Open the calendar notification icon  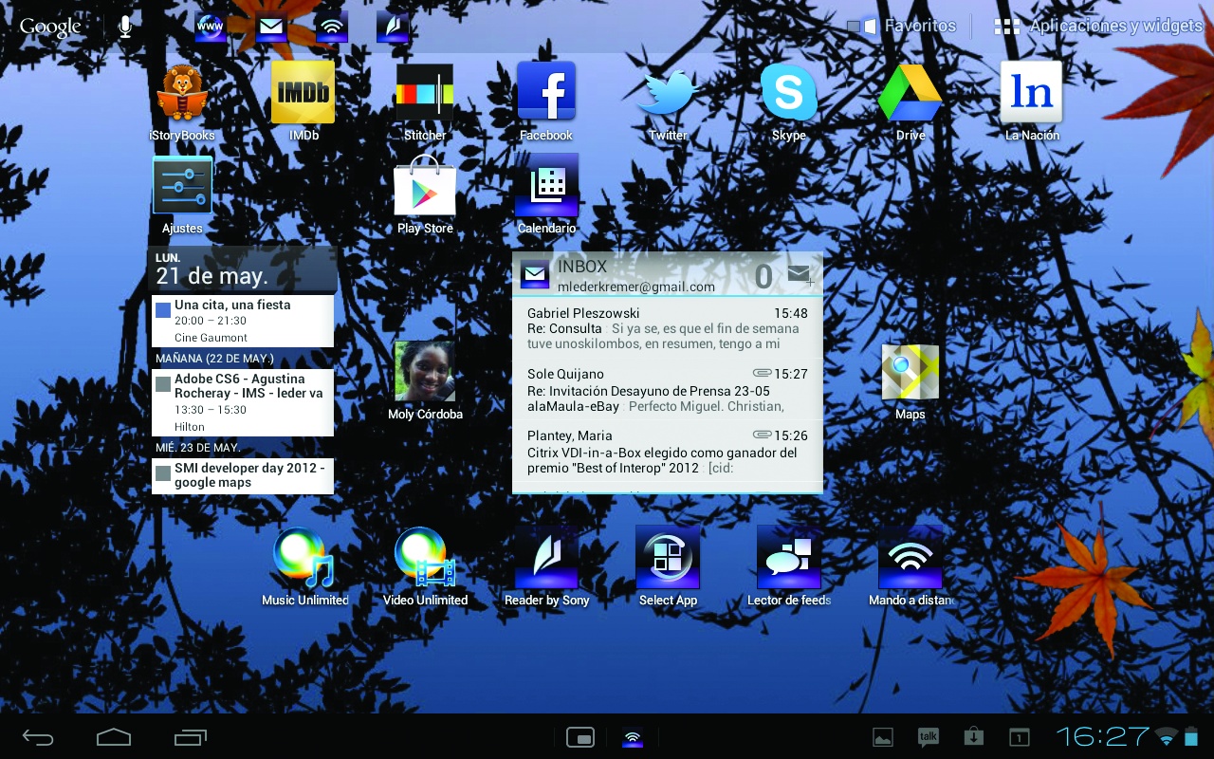pos(1019,737)
